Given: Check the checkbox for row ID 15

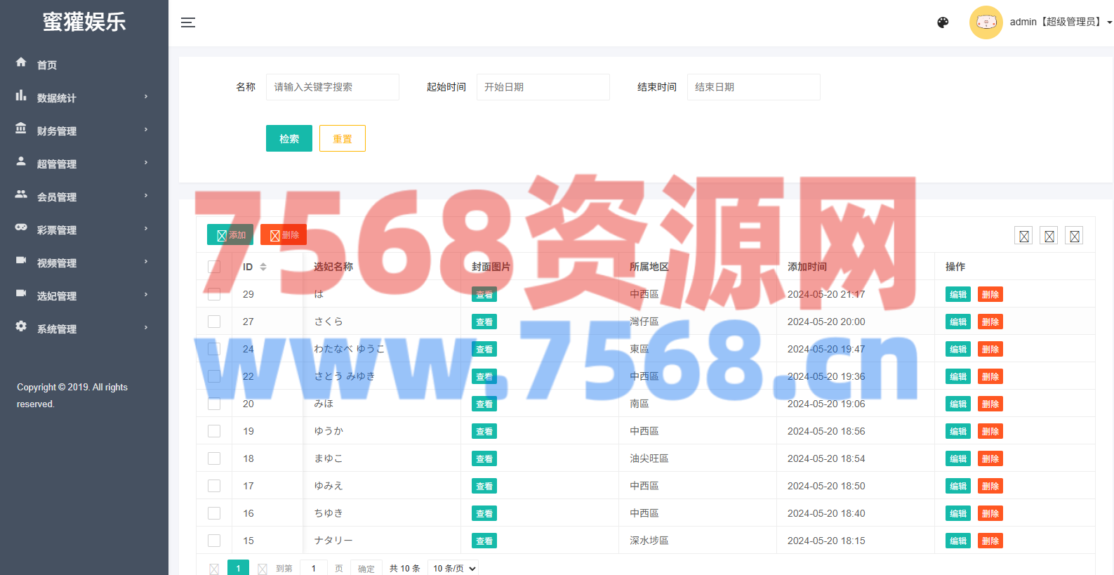Looking at the screenshot, I should coord(214,541).
